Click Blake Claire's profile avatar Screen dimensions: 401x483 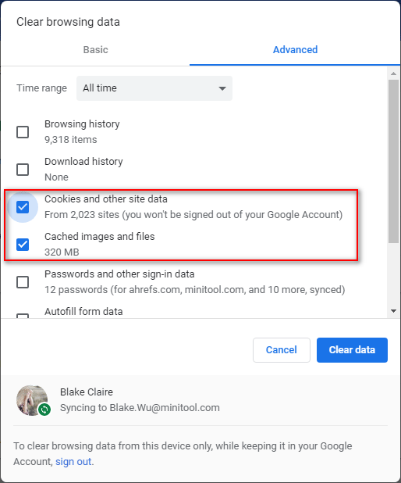(x=32, y=400)
